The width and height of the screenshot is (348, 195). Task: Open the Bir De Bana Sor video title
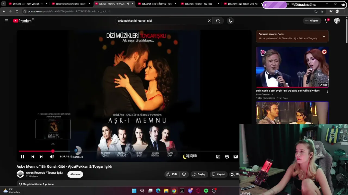tap(288, 91)
